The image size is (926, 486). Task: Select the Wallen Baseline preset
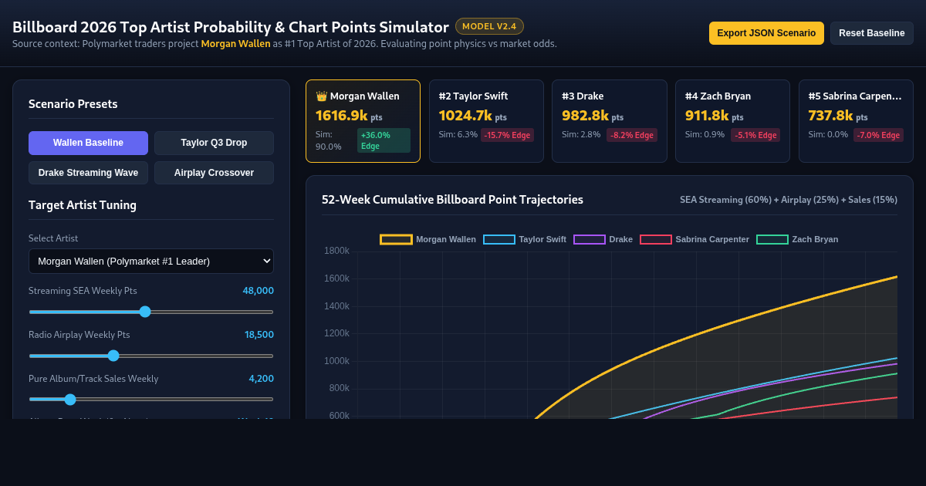[88, 143]
